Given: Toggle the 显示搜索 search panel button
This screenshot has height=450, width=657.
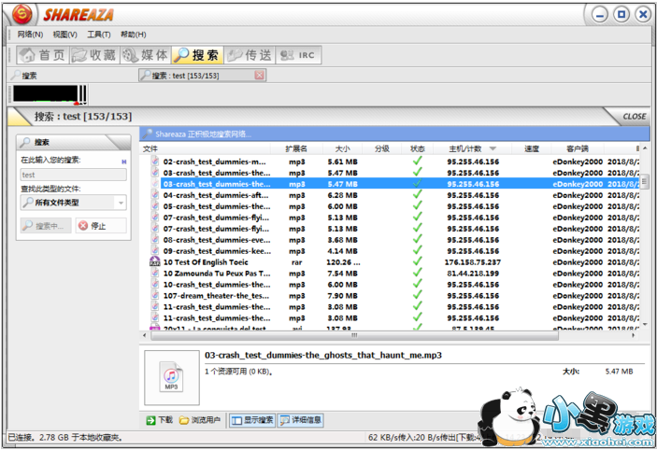Looking at the screenshot, I should pyautogui.click(x=252, y=420).
